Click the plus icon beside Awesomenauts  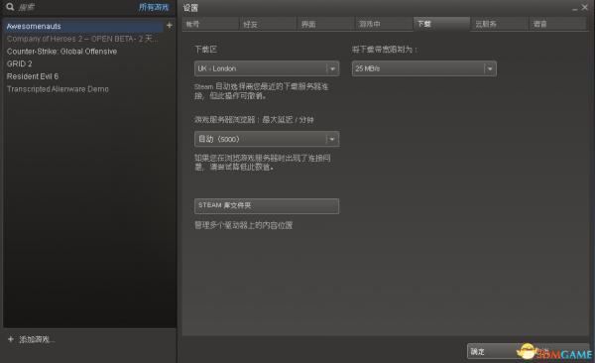(x=170, y=26)
